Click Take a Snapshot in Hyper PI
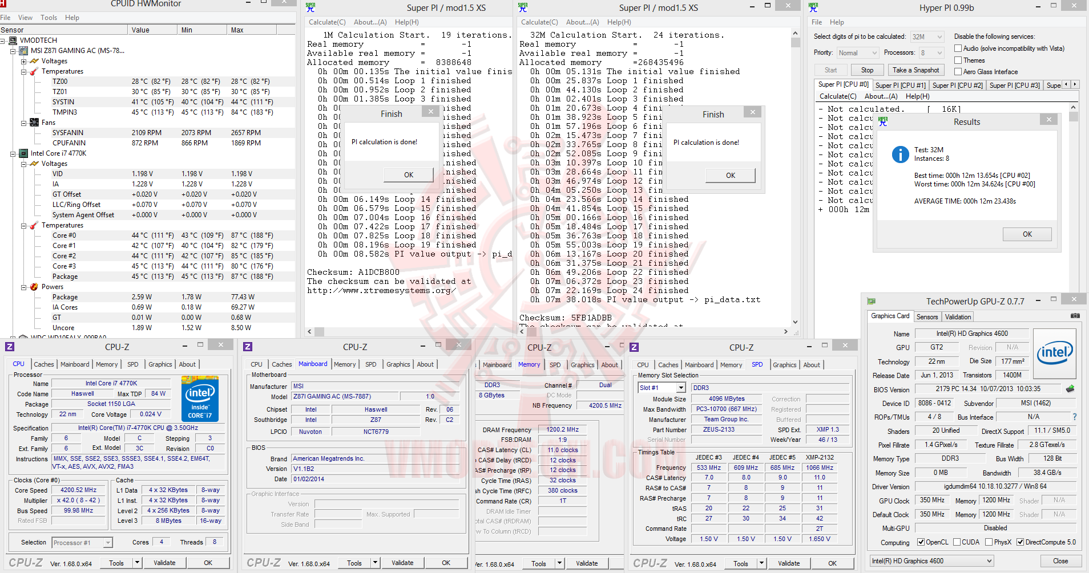 point(915,70)
